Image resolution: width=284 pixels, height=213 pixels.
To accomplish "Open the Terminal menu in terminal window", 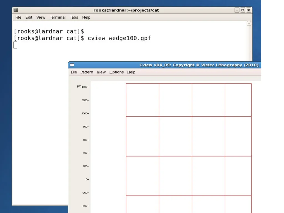I will tap(58, 17).
